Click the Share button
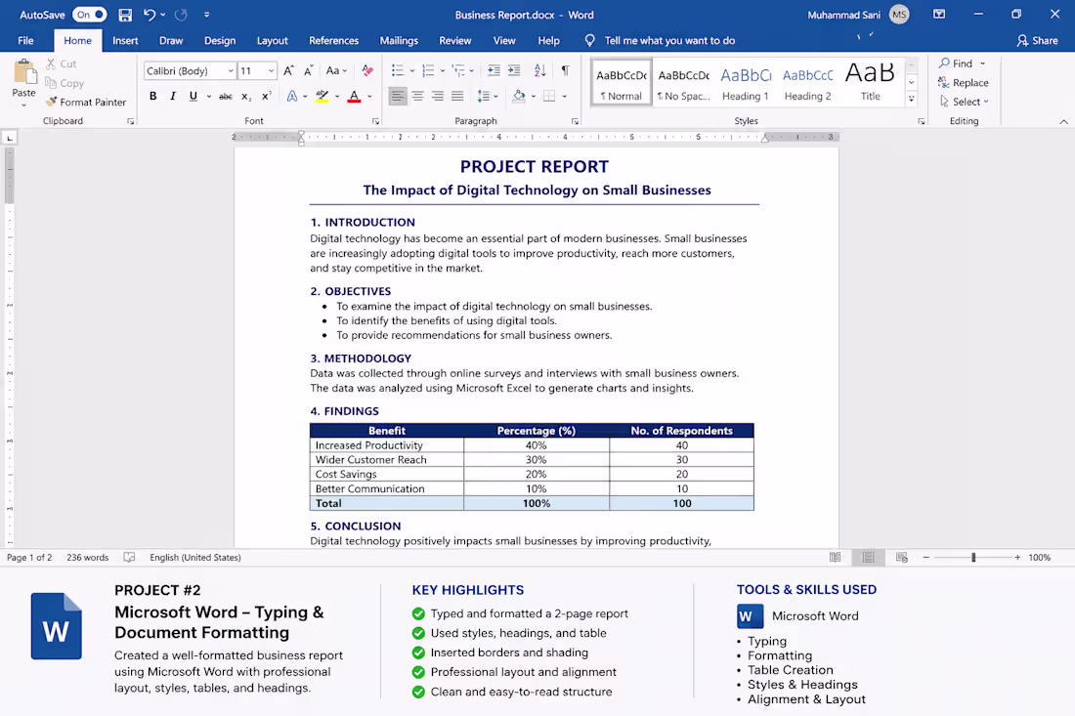This screenshot has height=716, width=1075. click(x=1037, y=40)
